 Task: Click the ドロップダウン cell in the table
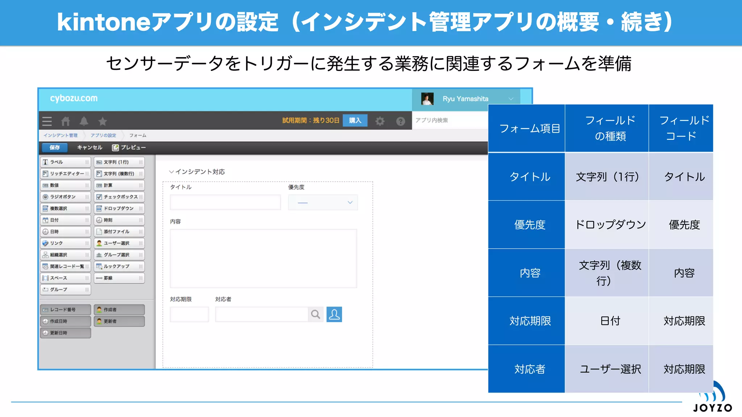click(x=606, y=224)
